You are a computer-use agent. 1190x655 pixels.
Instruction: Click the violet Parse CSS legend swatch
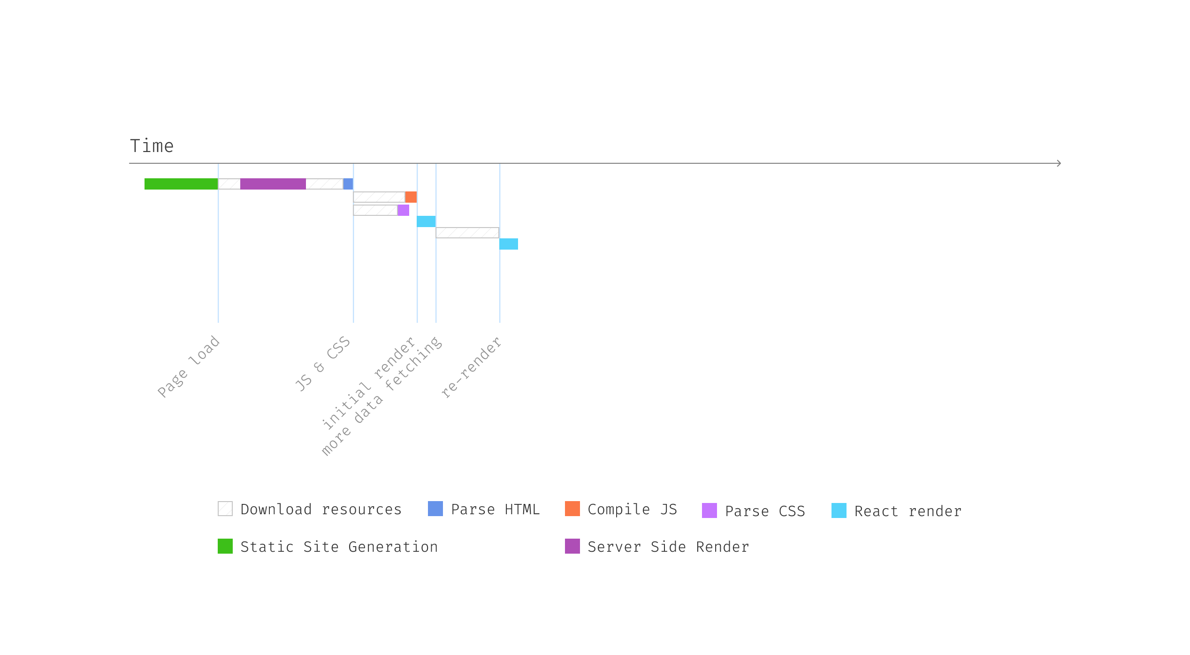coord(709,510)
